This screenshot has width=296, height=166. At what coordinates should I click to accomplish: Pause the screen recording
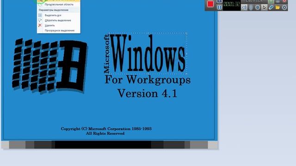219,7
